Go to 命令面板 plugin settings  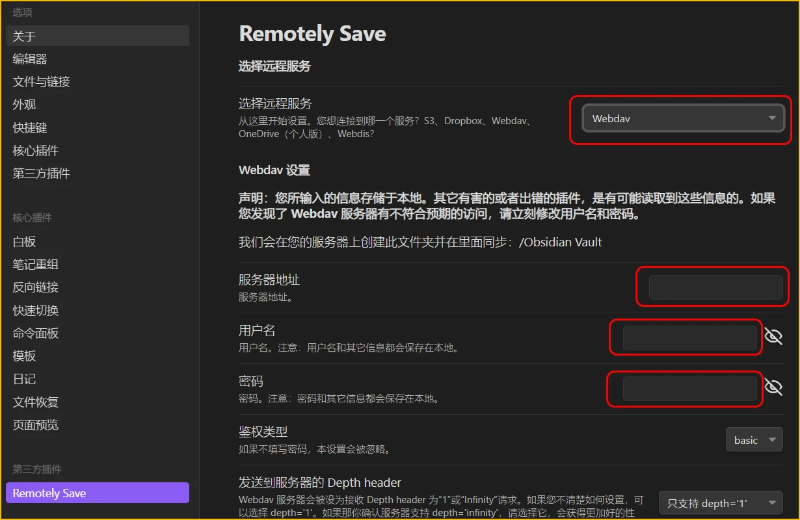click(x=98, y=333)
